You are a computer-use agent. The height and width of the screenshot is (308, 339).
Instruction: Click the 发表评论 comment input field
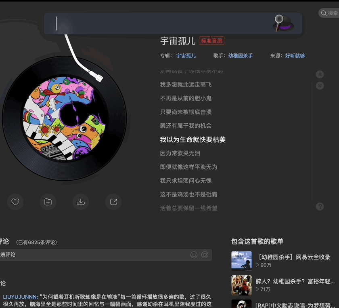pos(105,255)
